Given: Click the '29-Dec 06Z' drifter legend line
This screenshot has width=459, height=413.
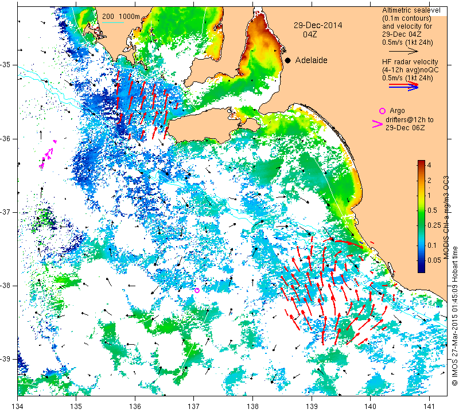Looking at the screenshot, I should [405, 127].
